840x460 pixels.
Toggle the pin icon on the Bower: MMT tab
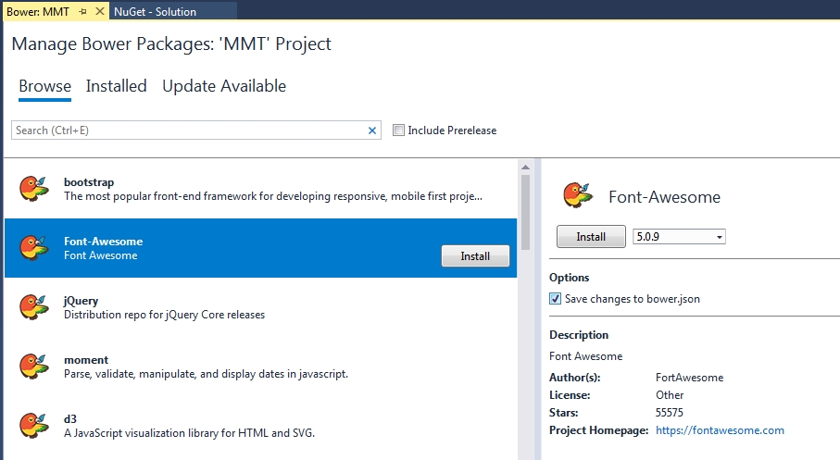tap(82, 11)
